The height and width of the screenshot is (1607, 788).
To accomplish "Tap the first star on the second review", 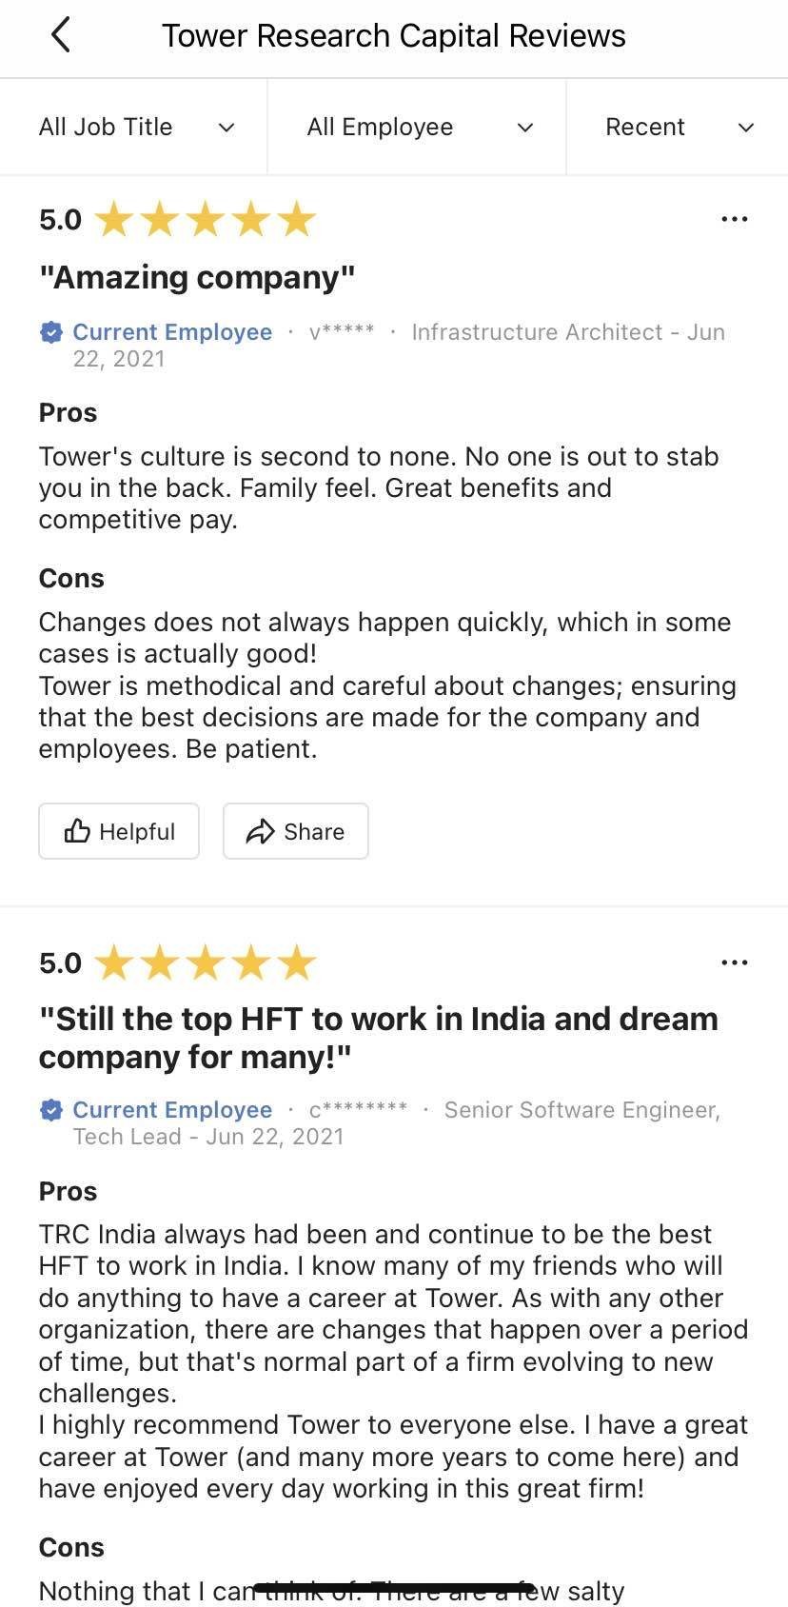I will tap(116, 962).
